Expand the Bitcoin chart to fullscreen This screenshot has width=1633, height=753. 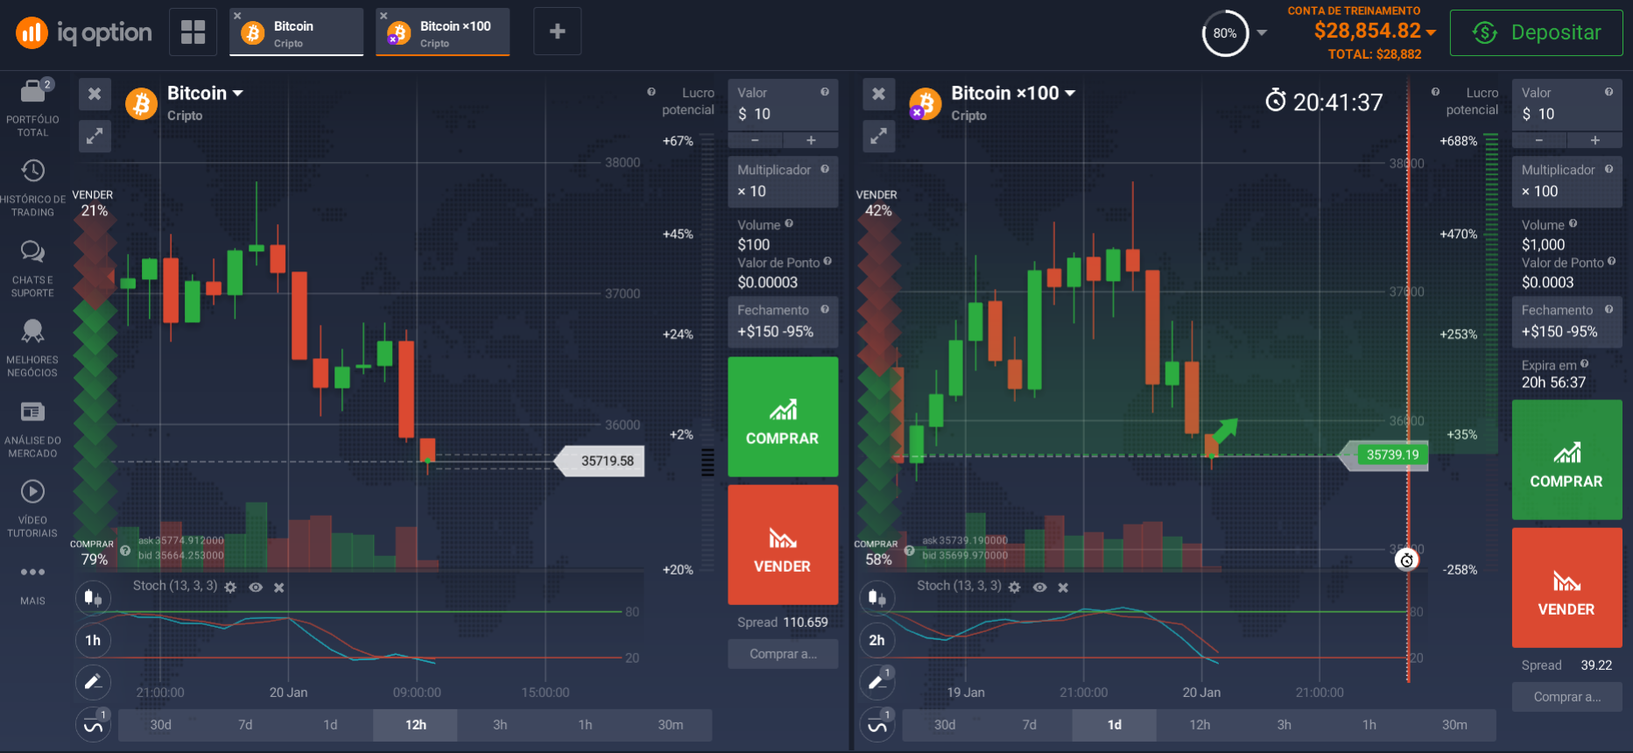click(x=95, y=136)
